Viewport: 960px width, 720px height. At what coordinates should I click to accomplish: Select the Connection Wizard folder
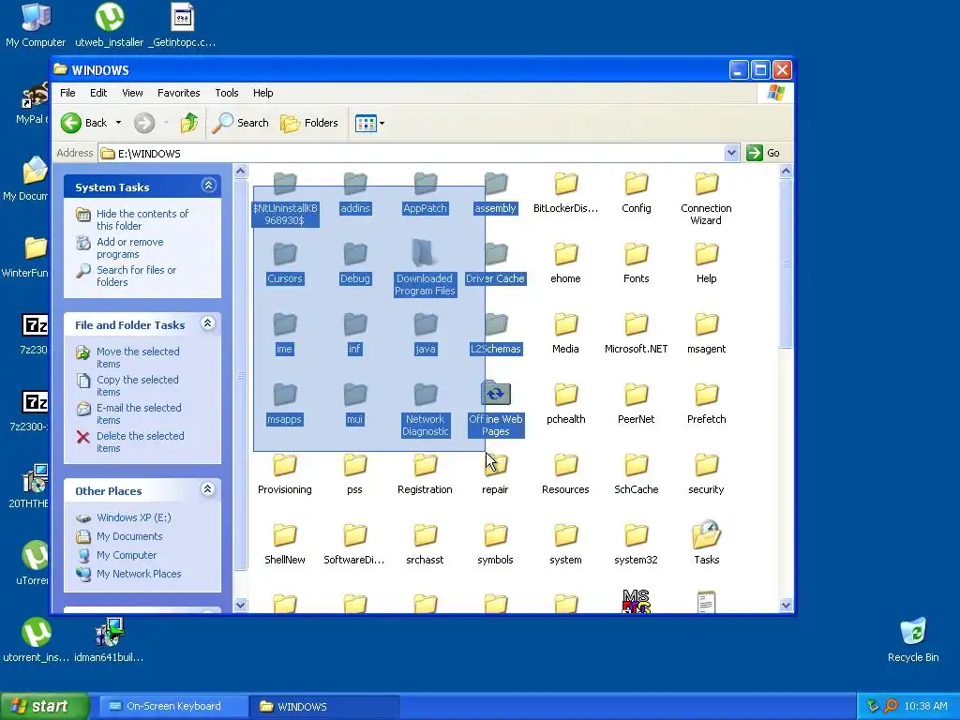(x=706, y=199)
